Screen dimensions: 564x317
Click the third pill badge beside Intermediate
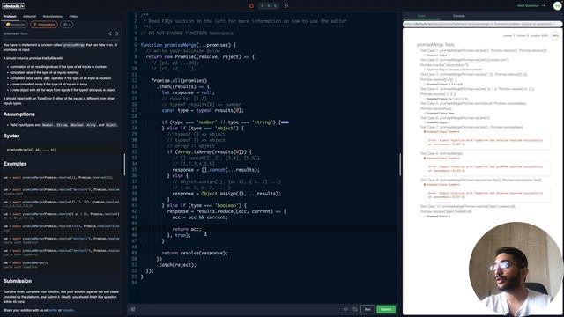66,25
